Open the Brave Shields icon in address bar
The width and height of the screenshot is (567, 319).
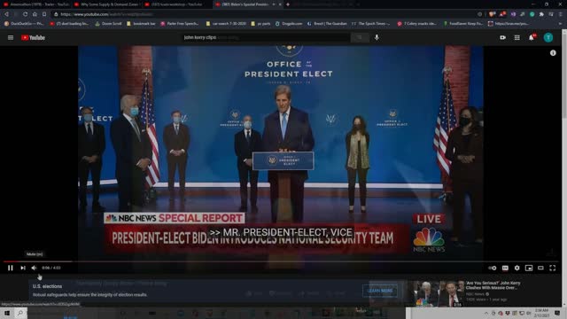(492, 14)
